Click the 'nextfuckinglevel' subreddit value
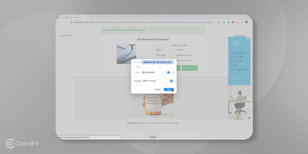The height and width of the screenshot is (154, 308). point(183,55)
